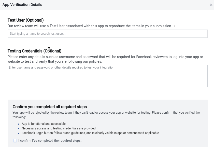Click the Facebook Login button guidelines item
This screenshot has width=214, height=147.
90,133
